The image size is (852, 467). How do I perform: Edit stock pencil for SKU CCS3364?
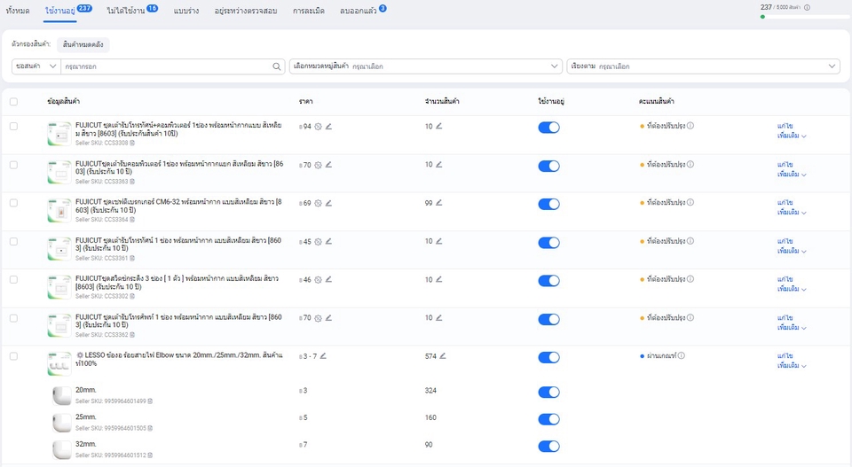(x=439, y=203)
